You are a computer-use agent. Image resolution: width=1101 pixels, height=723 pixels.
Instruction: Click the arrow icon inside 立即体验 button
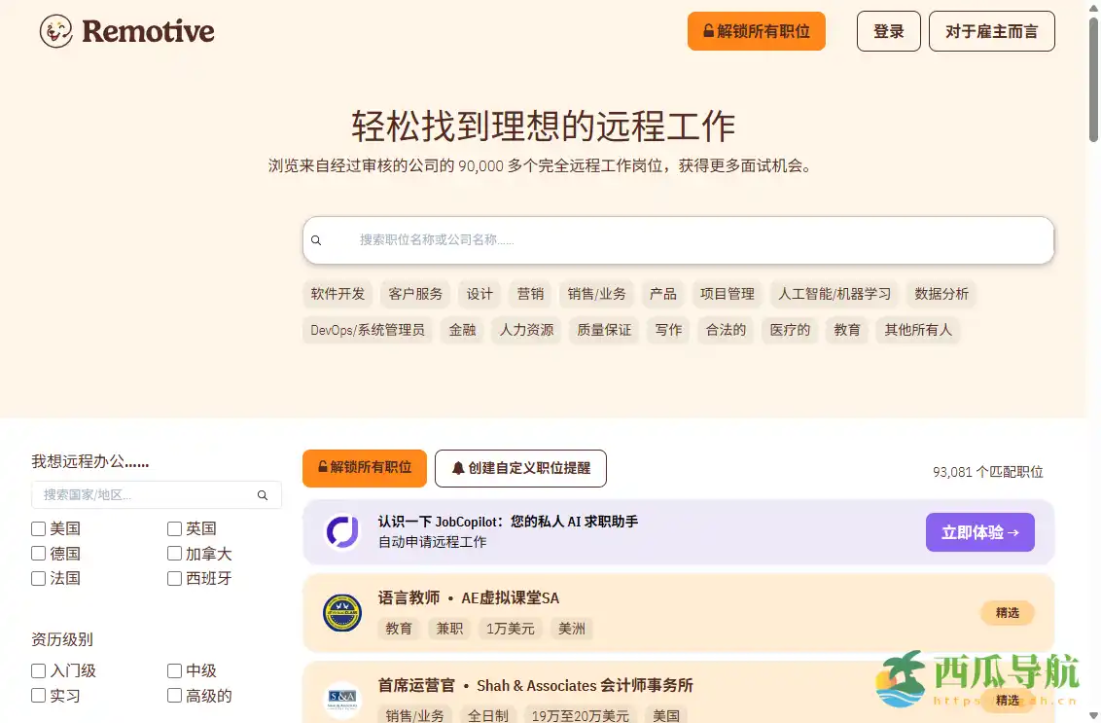click(x=1014, y=532)
